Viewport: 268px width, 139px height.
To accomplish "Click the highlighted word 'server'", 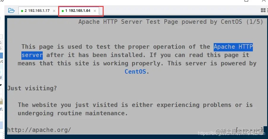I will point(32,55).
